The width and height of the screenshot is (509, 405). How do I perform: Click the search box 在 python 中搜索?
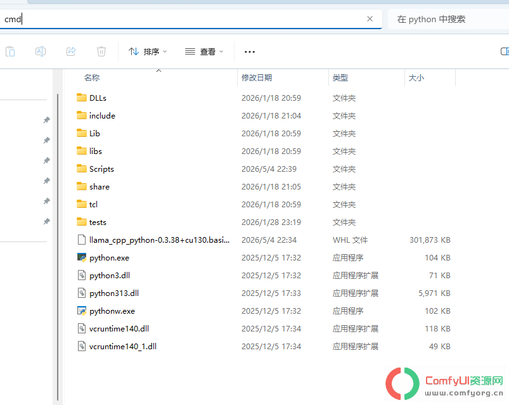[x=448, y=20]
